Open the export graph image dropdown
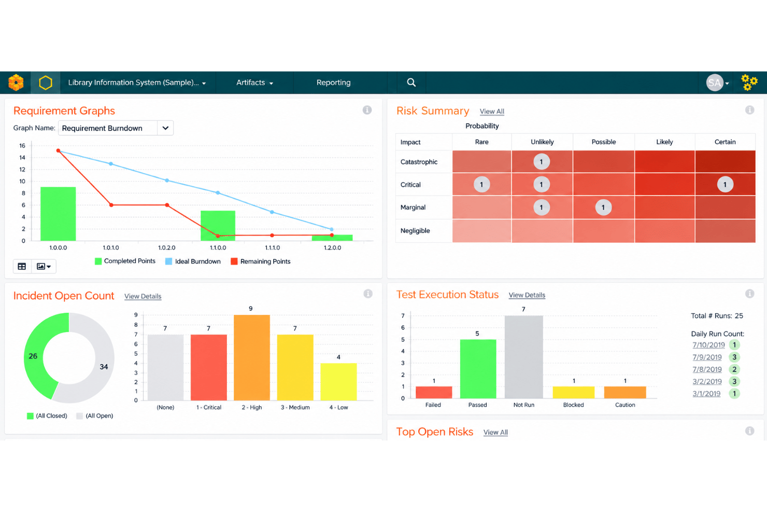 coord(44,266)
